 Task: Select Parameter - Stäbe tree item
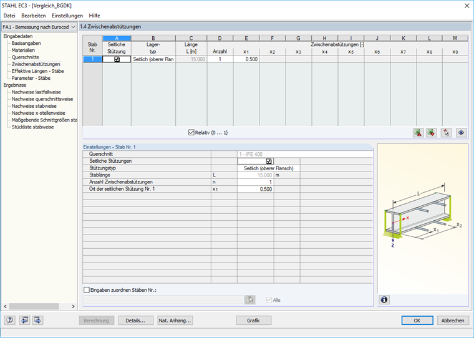point(31,78)
